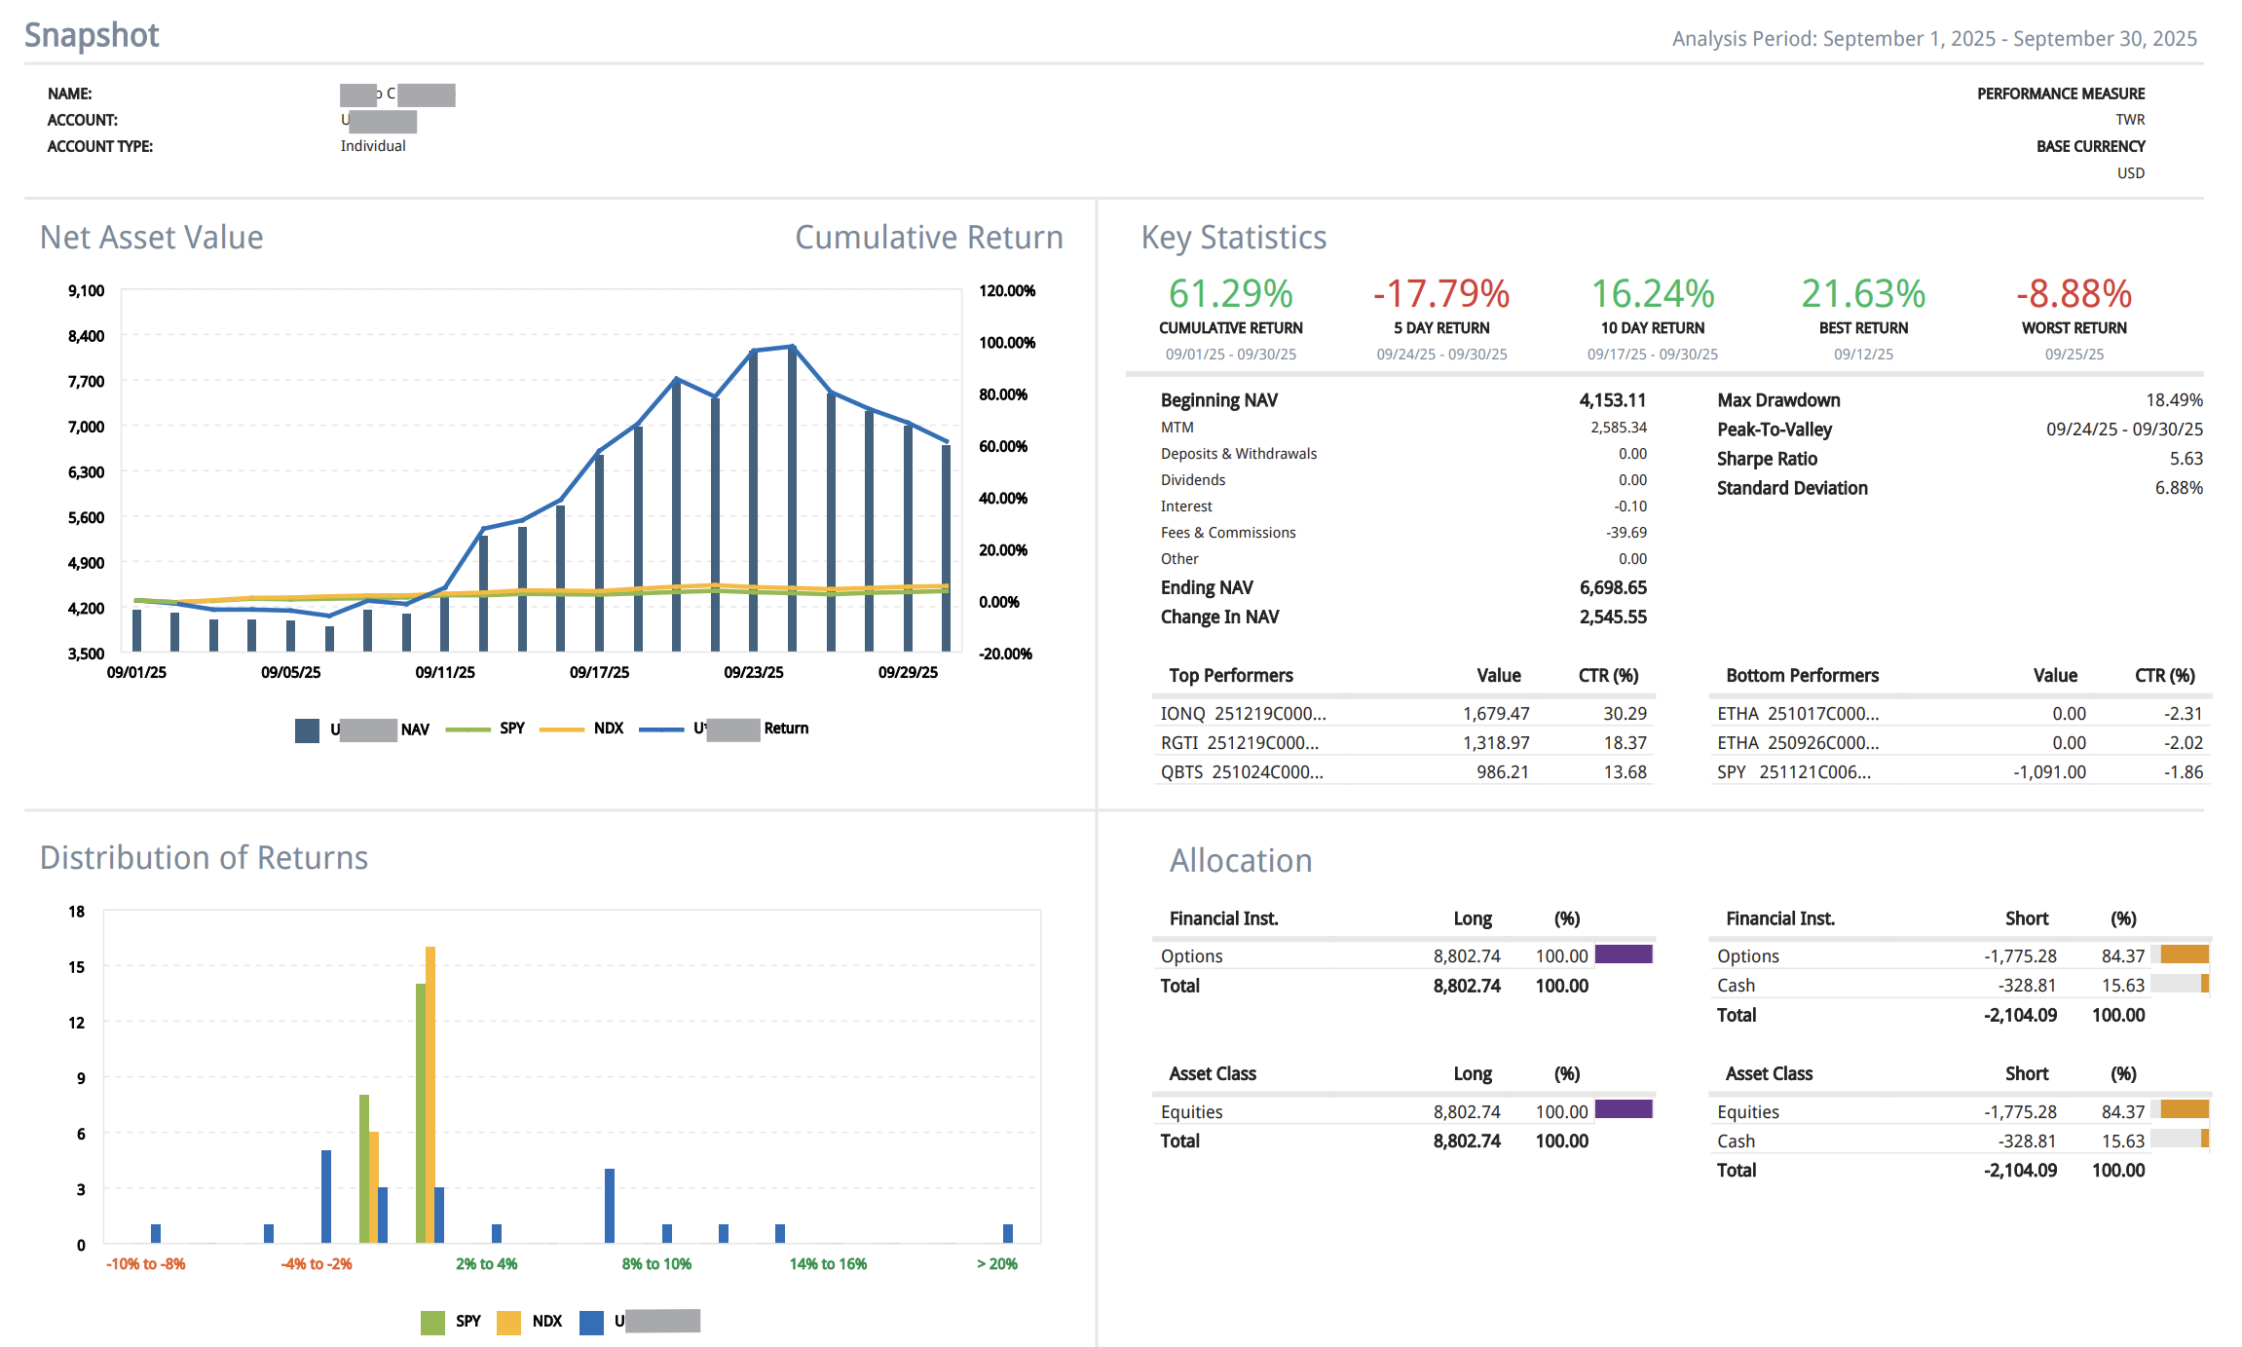Click the 09/23/25 date axis label
This screenshot has width=2242, height=1347.
(x=753, y=673)
